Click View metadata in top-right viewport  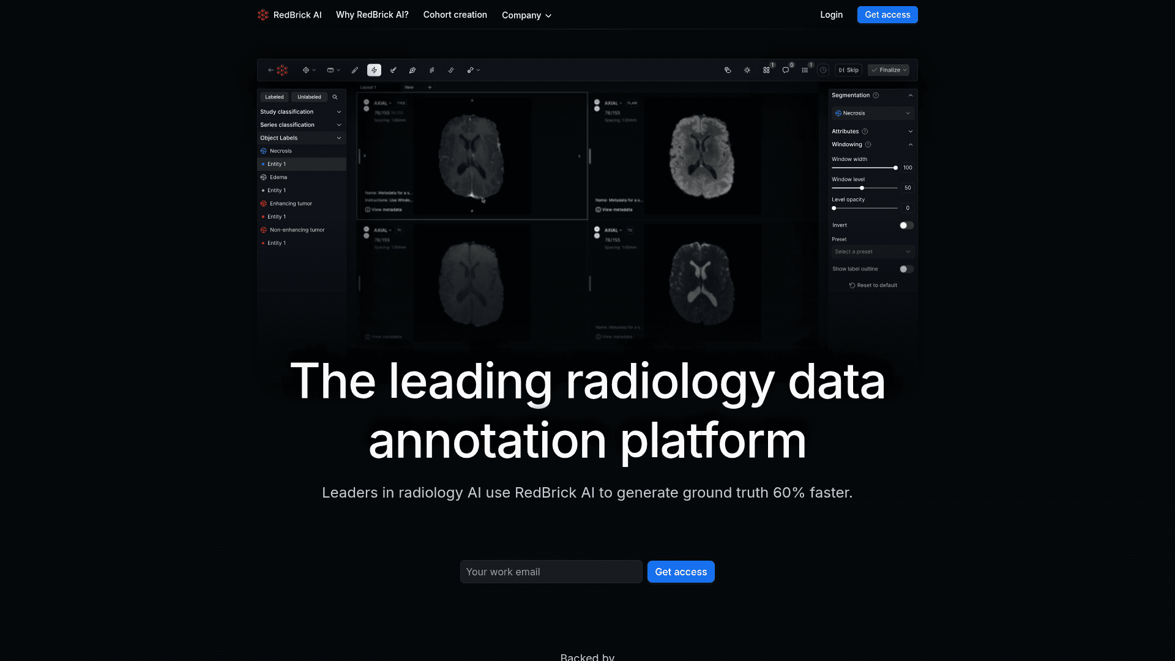(x=614, y=210)
